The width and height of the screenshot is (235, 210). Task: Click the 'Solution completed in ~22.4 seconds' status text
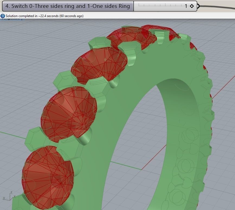point(44,16)
